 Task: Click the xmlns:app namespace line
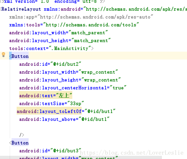(x=81, y=17)
